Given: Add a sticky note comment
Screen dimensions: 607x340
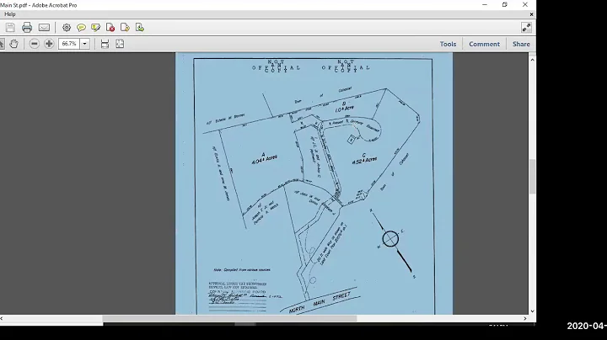Looking at the screenshot, I should point(81,28).
